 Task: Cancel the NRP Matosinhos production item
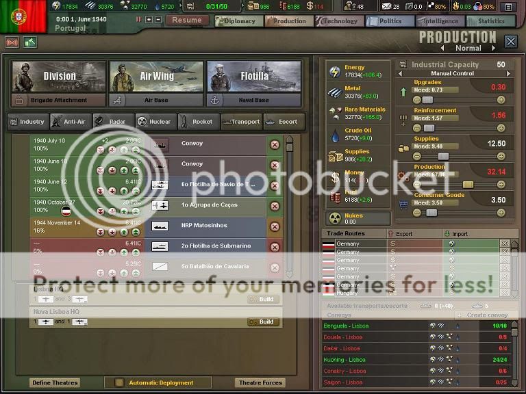[x=275, y=226]
